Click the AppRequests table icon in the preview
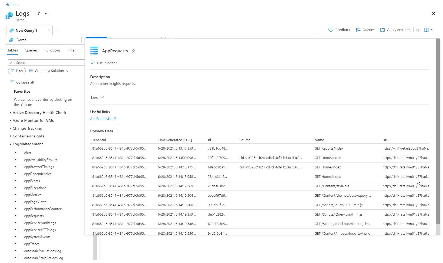 point(94,51)
